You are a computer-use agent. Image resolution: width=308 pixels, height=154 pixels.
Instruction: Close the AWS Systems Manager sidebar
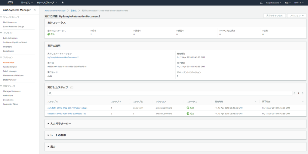pyautogui.click(x=35, y=10)
